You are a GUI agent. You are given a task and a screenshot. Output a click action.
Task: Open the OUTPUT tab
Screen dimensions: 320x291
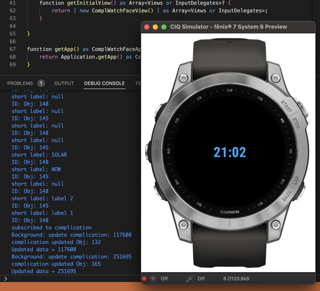[x=64, y=83]
